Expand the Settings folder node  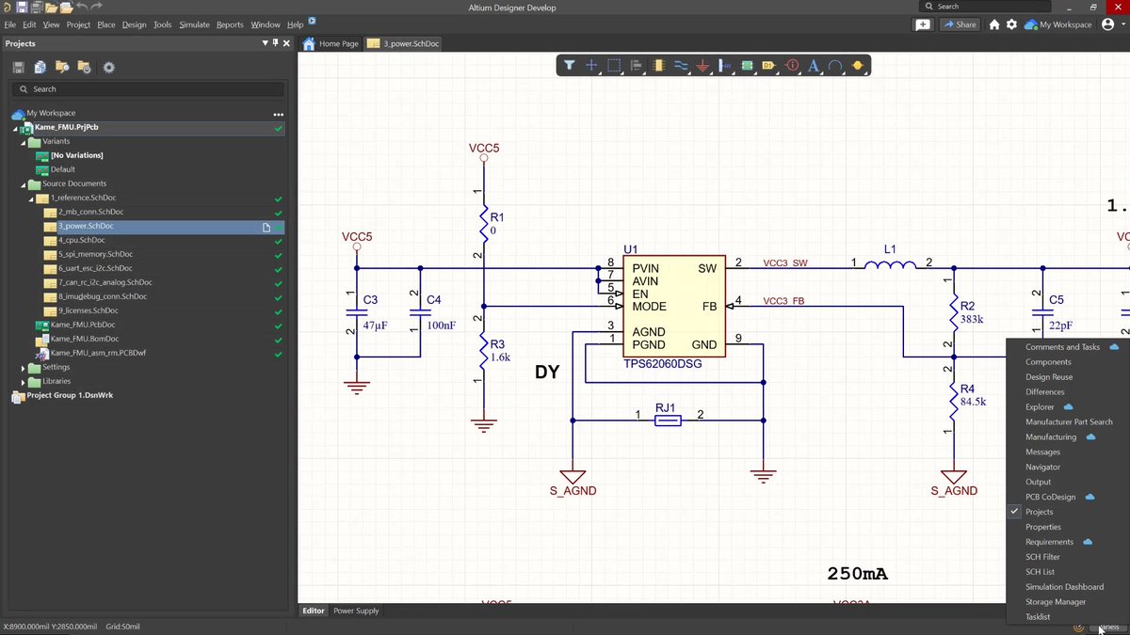click(x=24, y=367)
